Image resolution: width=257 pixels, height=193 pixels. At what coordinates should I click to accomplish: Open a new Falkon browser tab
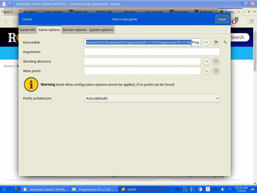coord(249,12)
